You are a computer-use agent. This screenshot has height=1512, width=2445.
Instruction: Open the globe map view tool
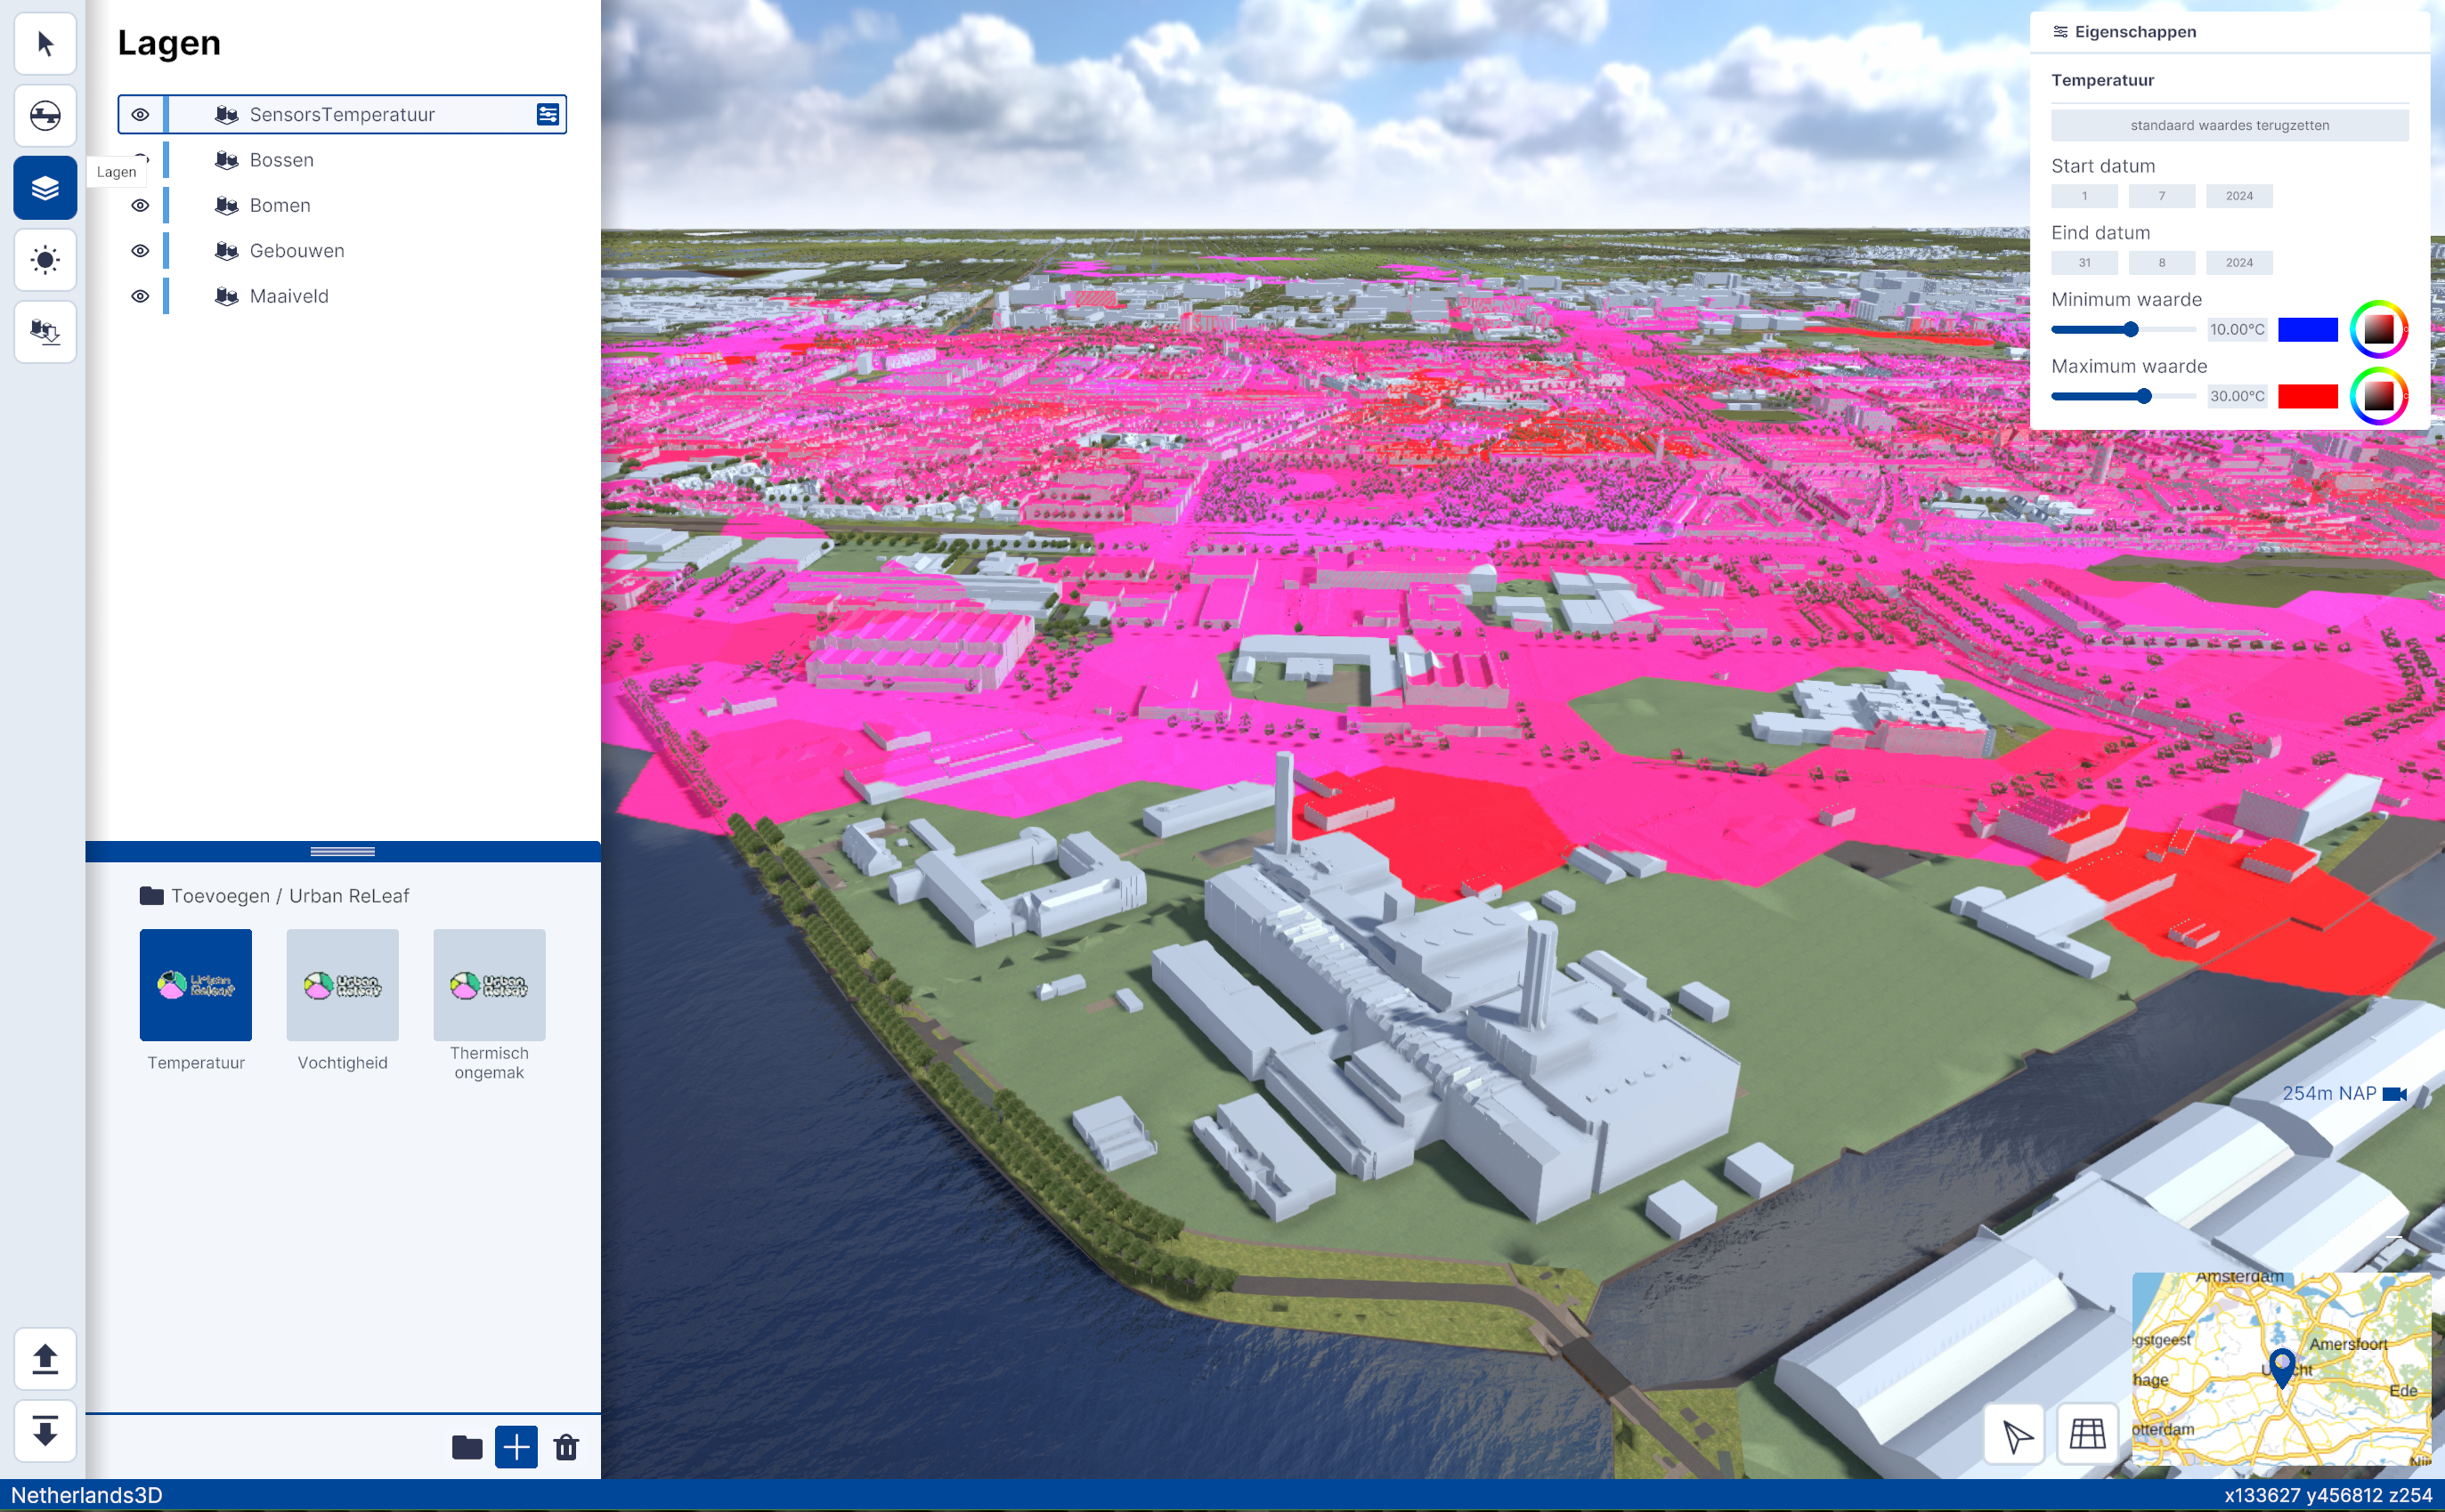point(45,116)
